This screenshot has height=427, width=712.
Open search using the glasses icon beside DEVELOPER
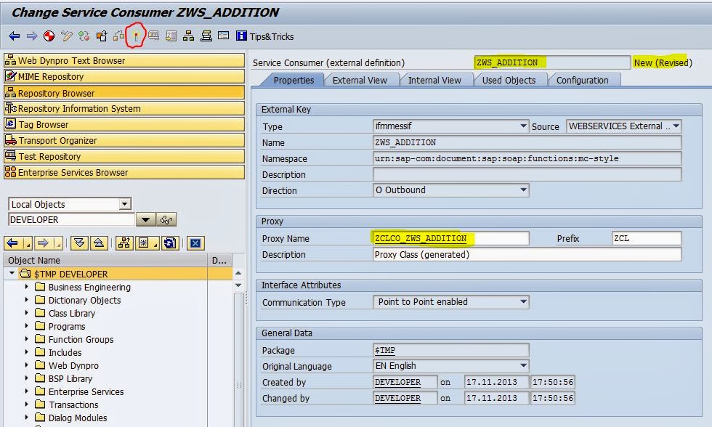tap(165, 219)
